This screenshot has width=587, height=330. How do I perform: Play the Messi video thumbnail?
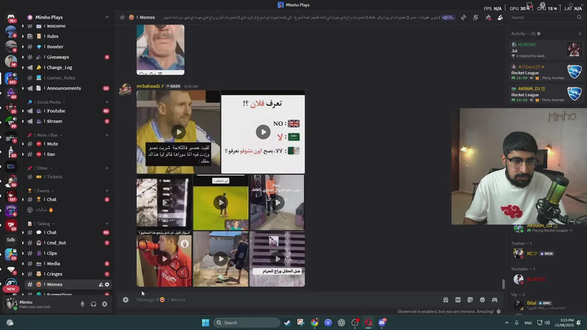pyautogui.click(x=178, y=132)
